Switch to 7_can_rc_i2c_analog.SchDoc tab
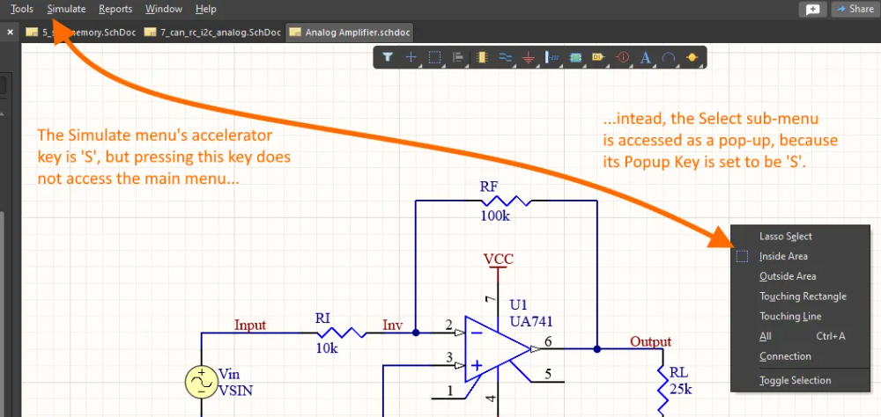 coord(212,33)
